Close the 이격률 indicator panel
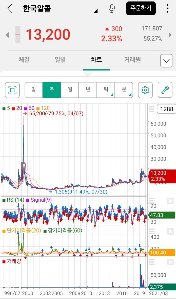 pyautogui.click(x=170, y=232)
